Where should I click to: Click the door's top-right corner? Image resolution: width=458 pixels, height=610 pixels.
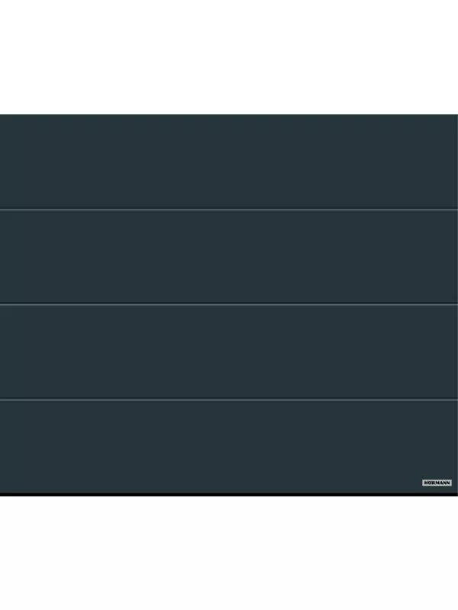coord(456,116)
